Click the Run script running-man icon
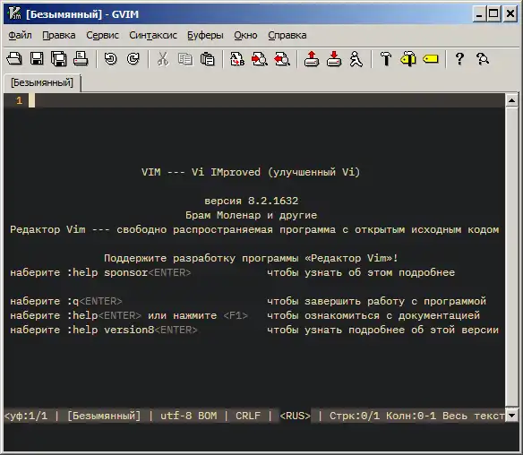Image resolution: width=523 pixels, height=455 pixels. tap(356, 59)
